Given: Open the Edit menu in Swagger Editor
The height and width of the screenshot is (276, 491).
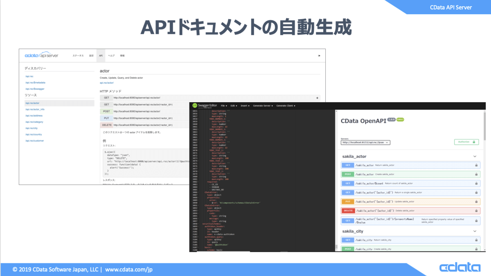Looking at the screenshot, I should (x=234, y=105).
